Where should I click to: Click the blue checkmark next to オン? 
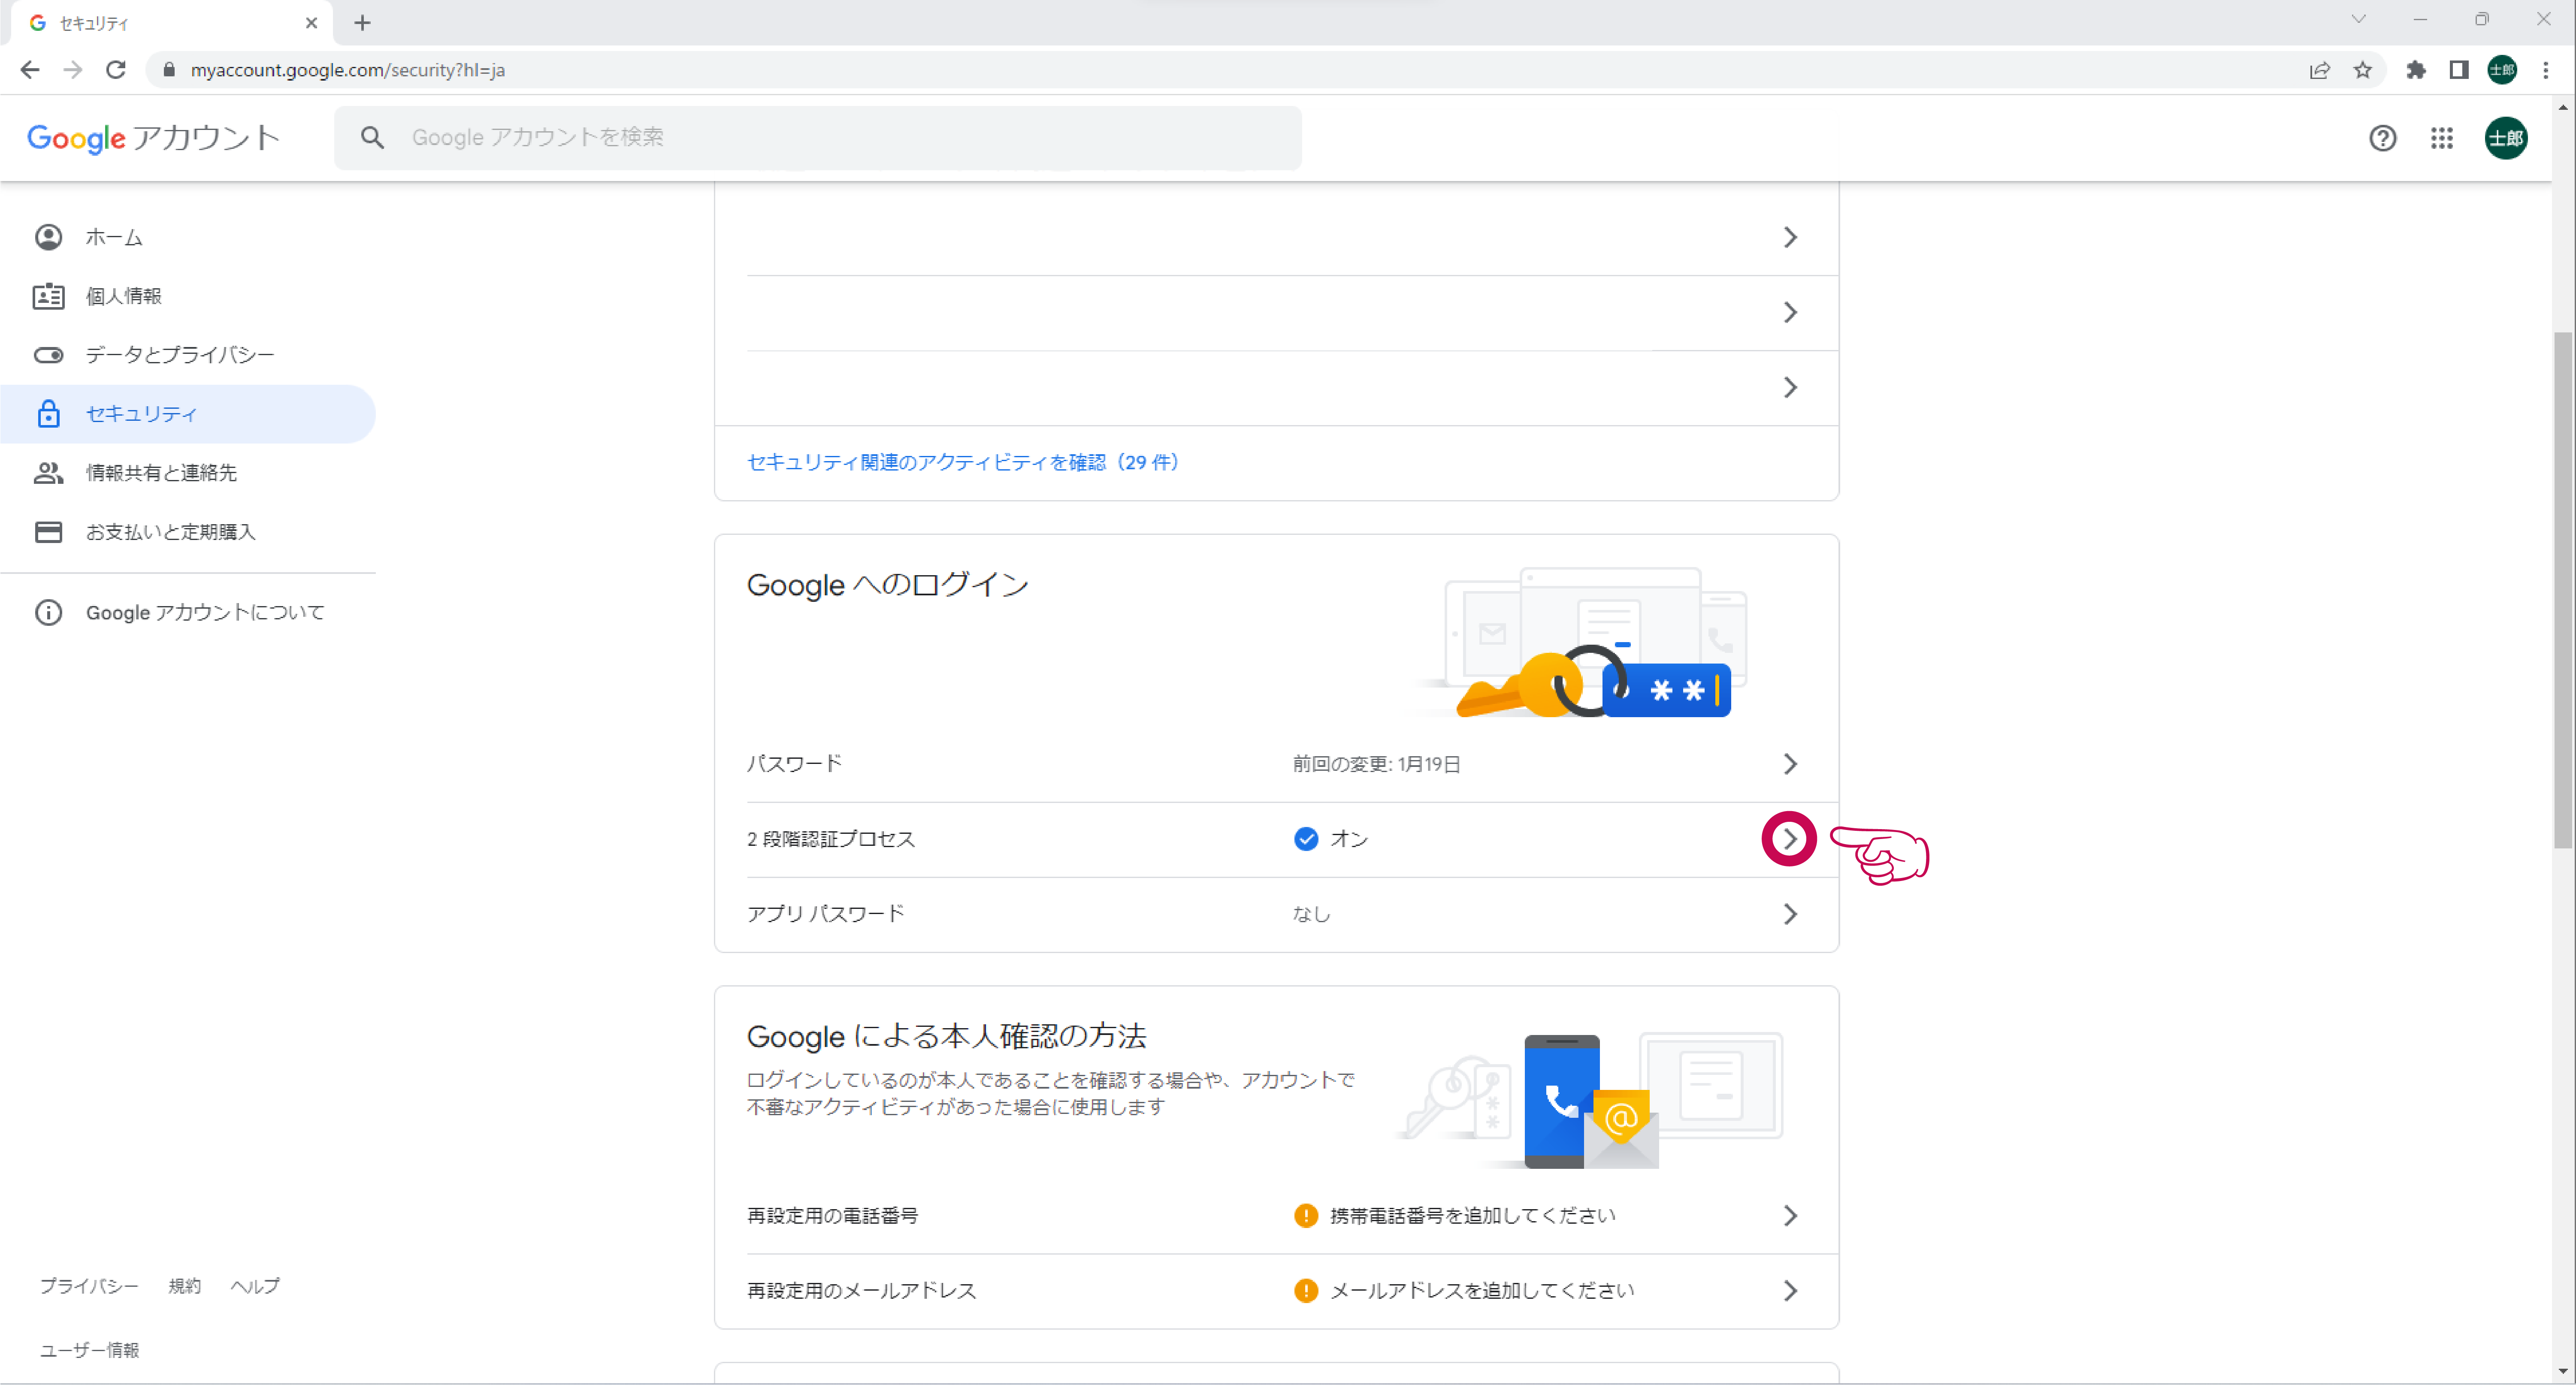tap(1306, 839)
